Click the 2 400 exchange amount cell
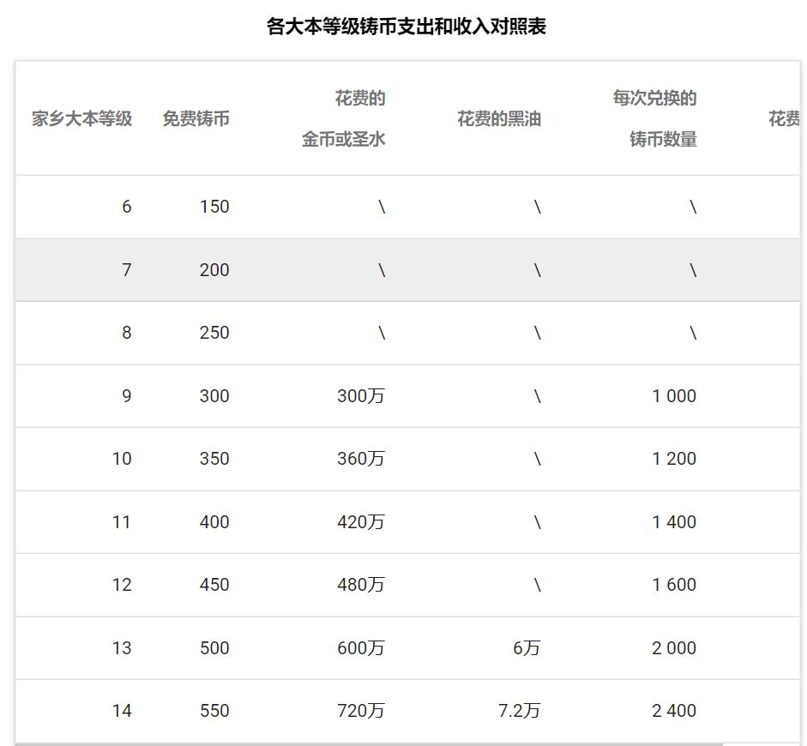 pyautogui.click(x=673, y=711)
